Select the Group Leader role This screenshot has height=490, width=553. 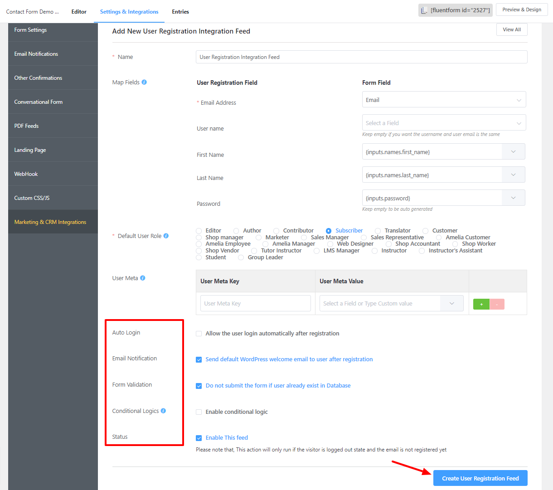coord(241,257)
